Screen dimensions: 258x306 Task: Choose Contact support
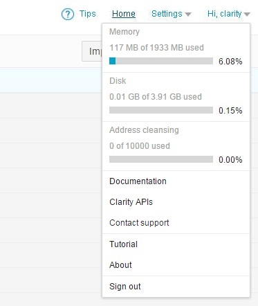(139, 223)
